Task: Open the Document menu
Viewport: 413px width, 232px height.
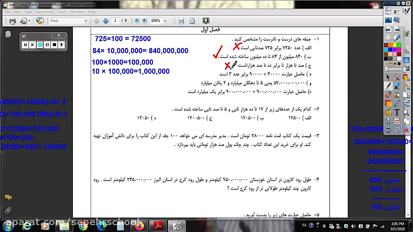Action: click(45, 12)
